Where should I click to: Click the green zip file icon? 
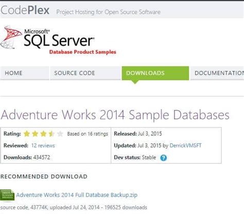[7, 195]
